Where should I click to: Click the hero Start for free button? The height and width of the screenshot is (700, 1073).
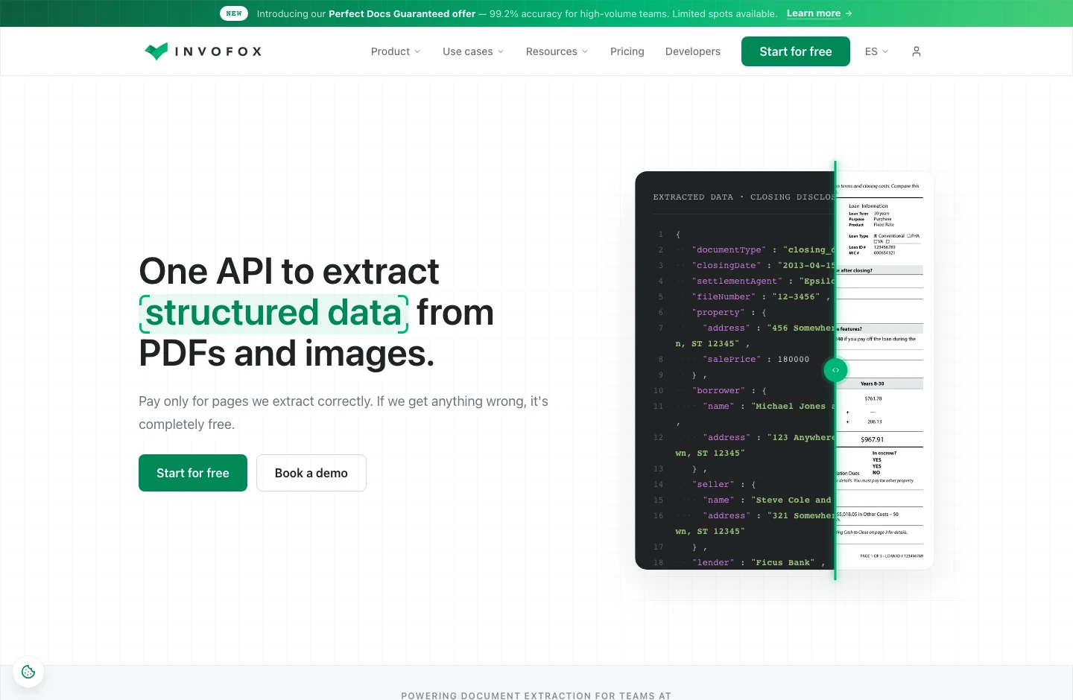pos(193,473)
